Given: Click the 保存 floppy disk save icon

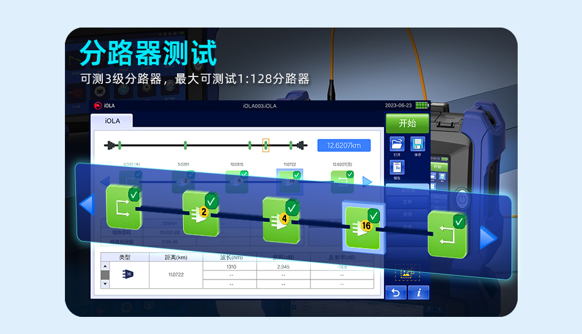Looking at the screenshot, I should coord(417,145).
